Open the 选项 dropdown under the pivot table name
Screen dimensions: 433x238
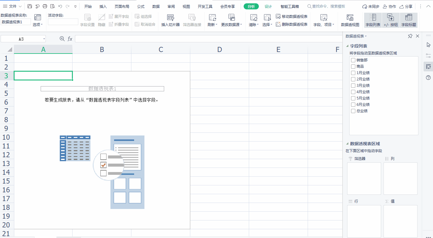(x=38, y=24)
